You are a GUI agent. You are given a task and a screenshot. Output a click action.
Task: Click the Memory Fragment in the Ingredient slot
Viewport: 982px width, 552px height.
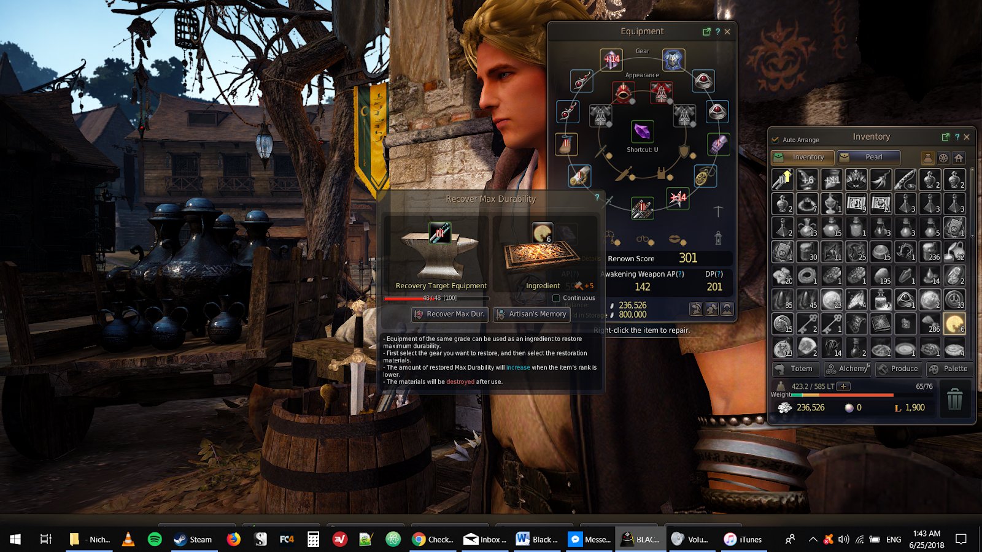(x=542, y=233)
